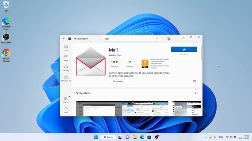Select the Google Chrome desktop shortcut

click(6, 55)
